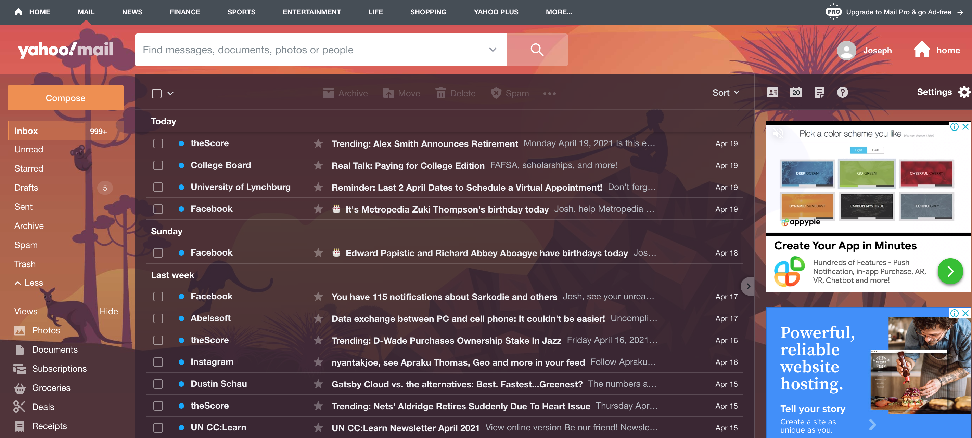
Task: Open the SHOPPING tab
Action: click(428, 12)
